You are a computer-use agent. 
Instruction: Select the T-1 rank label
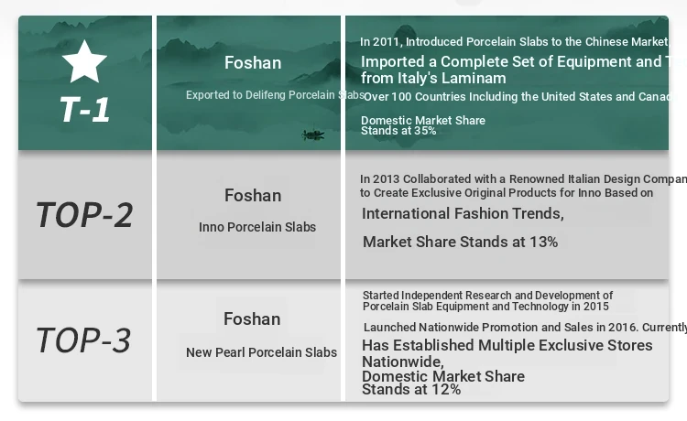click(x=85, y=110)
